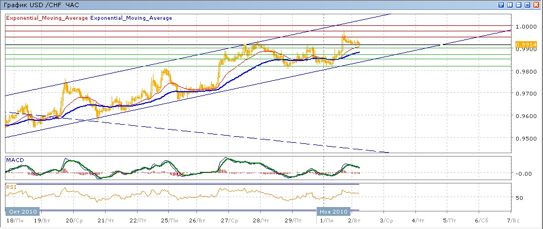
Task: Click the 20/Ср date label
Action: (x=74, y=220)
